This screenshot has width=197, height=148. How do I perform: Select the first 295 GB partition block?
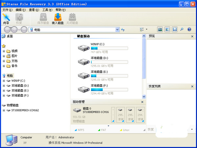[x=120, y=115]
